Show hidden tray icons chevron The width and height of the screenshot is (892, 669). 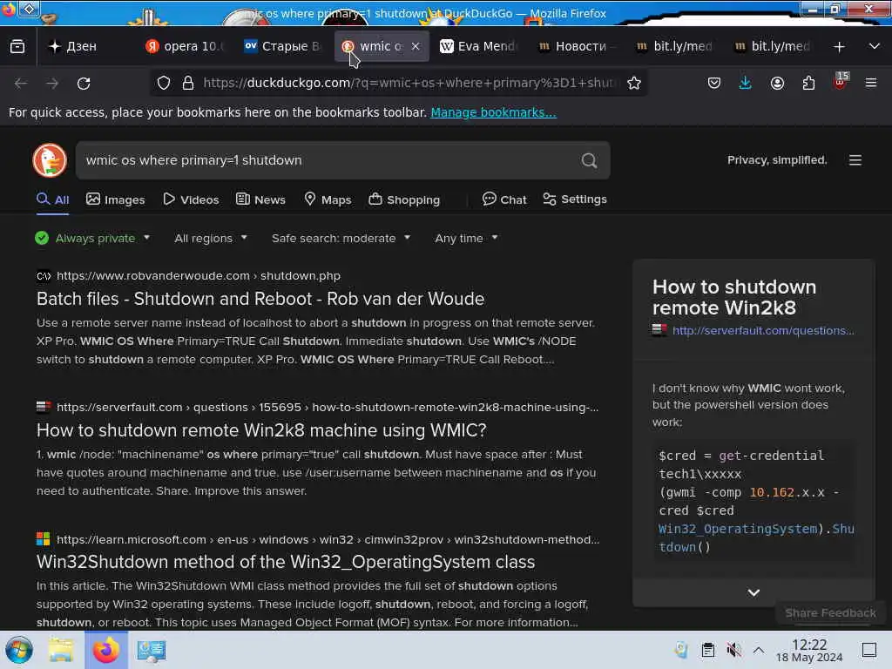759,650
